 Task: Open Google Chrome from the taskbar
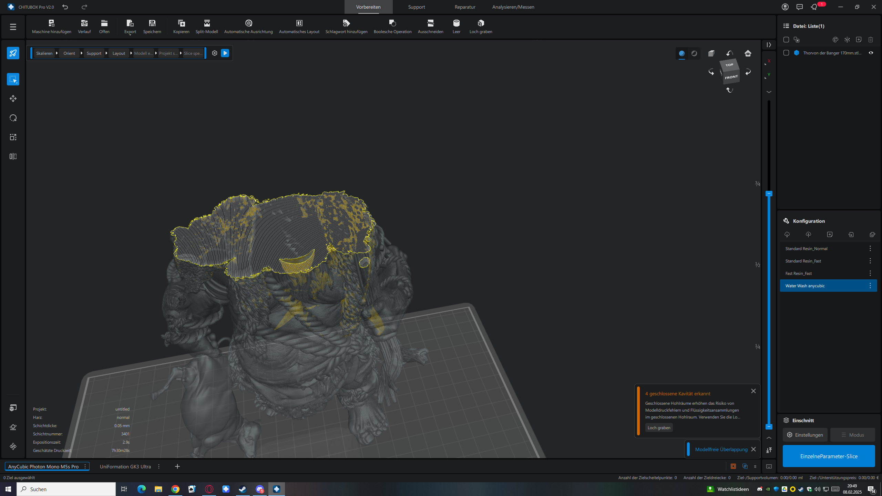click(175, 489)
